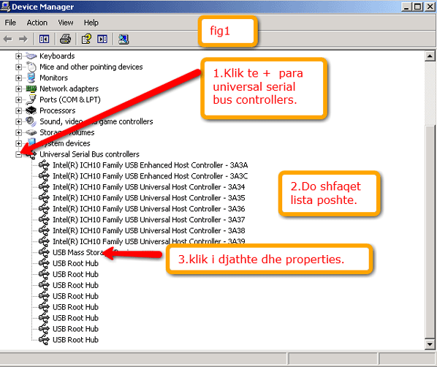Expand the Network adapters node
437x367 pixels.
[18, 88]
